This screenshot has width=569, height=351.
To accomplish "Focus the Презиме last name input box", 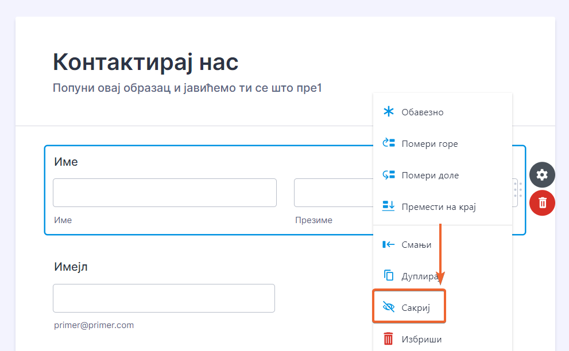I will pyautogui.click(x=333, y=193).
